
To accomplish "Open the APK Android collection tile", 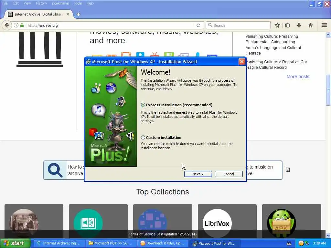I will pyautogui.click(x=292, y=221).
